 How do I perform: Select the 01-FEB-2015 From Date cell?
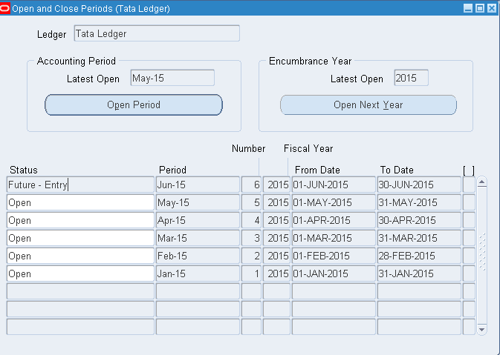click(333, 256)
